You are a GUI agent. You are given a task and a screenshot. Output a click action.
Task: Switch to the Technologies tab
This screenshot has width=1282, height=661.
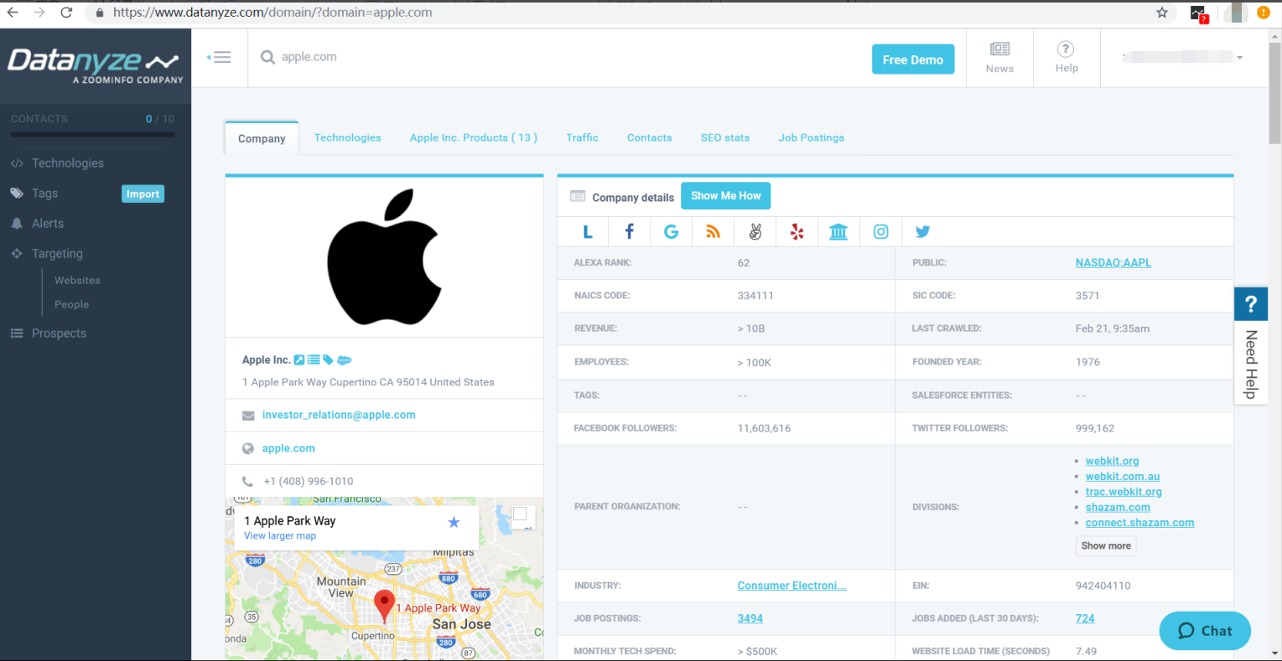click(x=347, y=138)
